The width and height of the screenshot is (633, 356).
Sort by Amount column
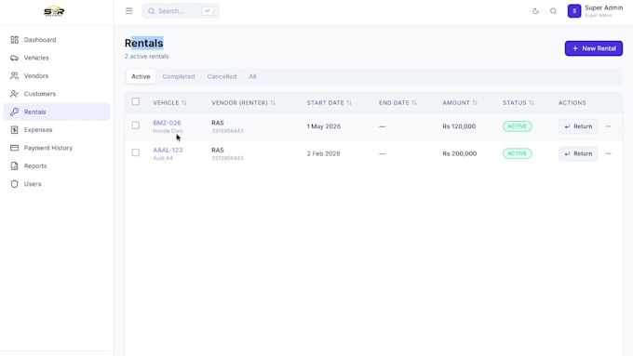pyautogui.click(x=460, y=103)
